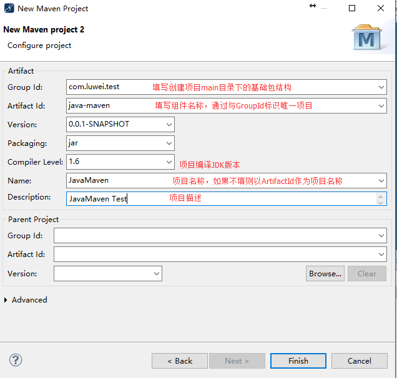Open the Artifact section's Artifact Id dropdown arrow
397x378 pixels.
(381, 106)
